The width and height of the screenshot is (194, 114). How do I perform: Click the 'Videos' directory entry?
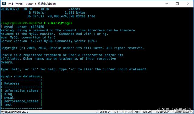pyautogui.click(x=74, y=9)
